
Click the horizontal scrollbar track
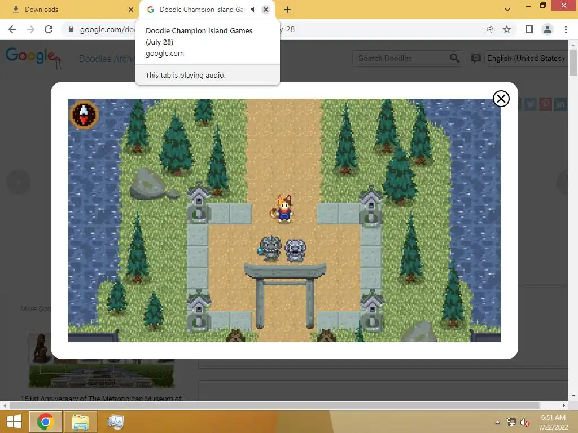point(275,405)
